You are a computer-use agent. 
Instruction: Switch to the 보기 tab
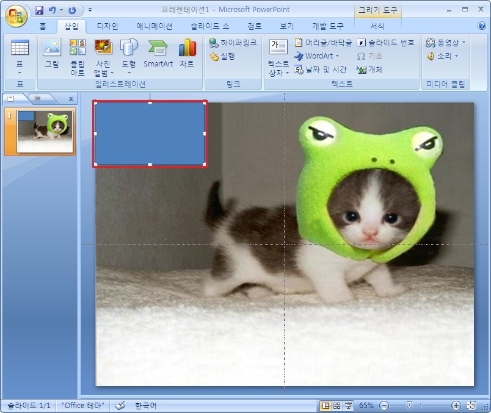287,26
